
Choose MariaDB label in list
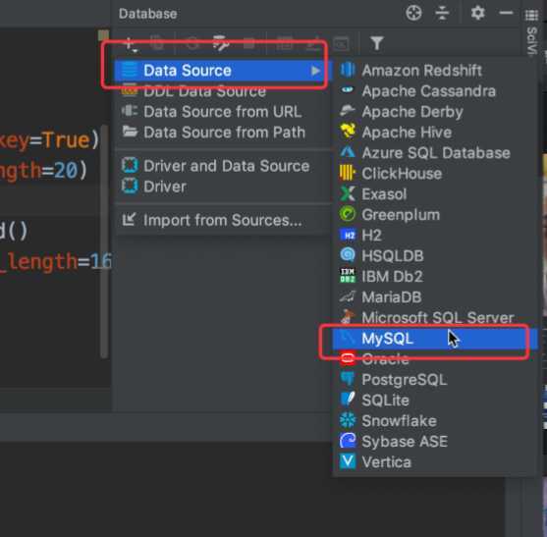pos(392,297)
